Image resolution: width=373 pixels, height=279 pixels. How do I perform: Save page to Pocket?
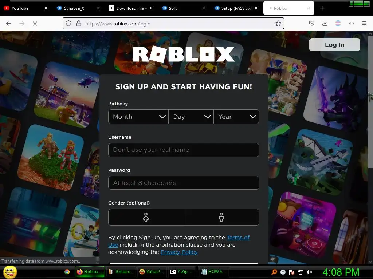(312, 23)
